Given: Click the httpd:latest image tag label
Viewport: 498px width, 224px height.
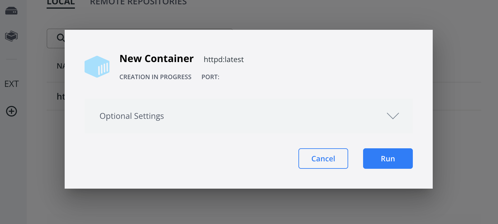Looking at the screenshot, I should click(x=224, y=60).
